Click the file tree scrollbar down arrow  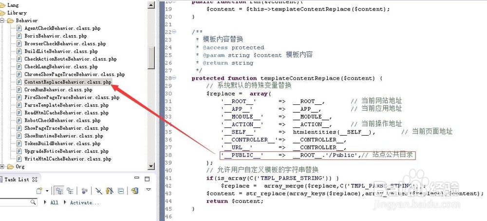click(x=151, y=166)
